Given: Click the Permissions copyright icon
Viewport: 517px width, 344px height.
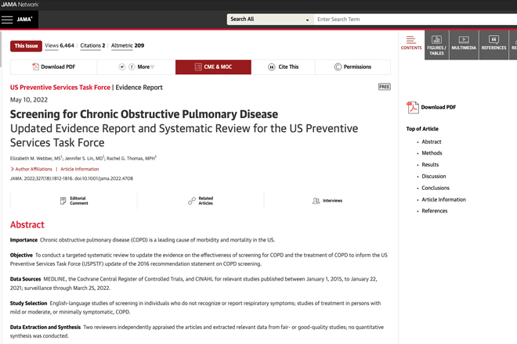Looking at the screenshot, I should coord(338,66).
